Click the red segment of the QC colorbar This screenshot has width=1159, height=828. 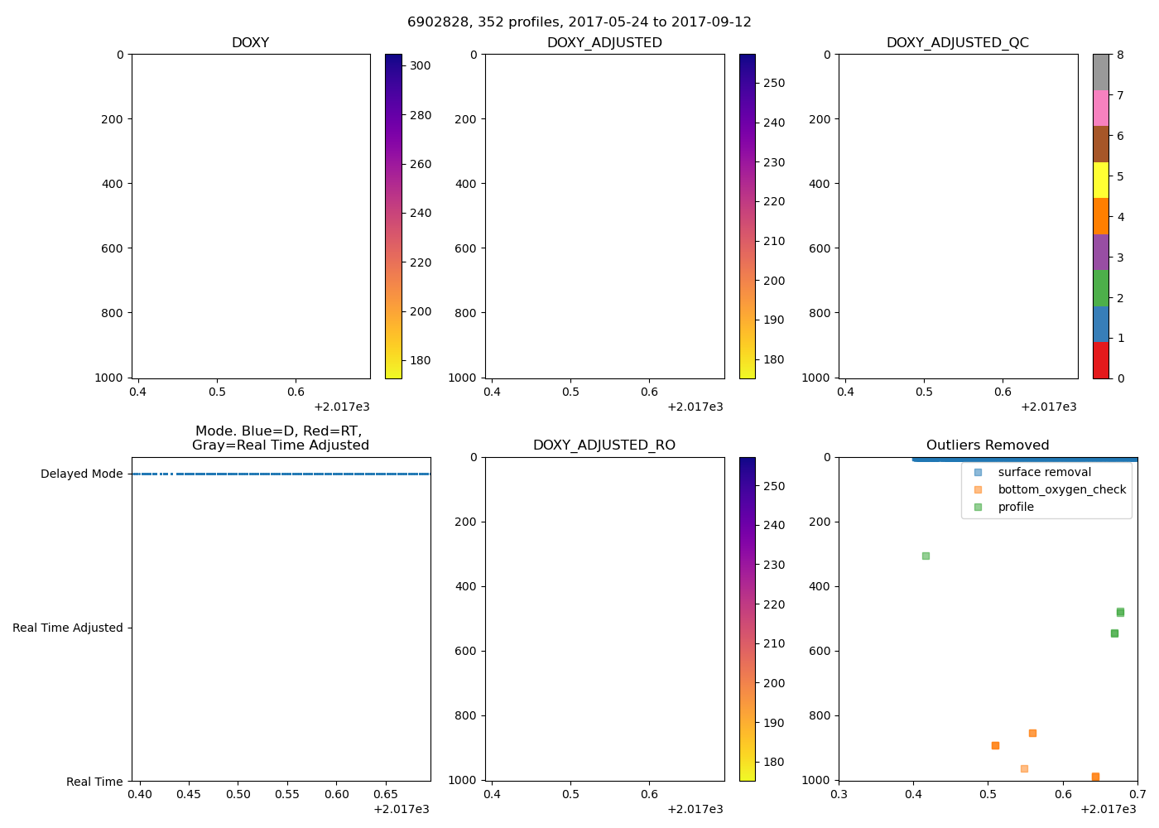pos(1100,360)
